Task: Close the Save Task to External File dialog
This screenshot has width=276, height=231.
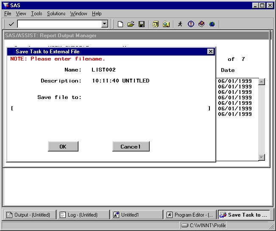Action: [210, 51]
